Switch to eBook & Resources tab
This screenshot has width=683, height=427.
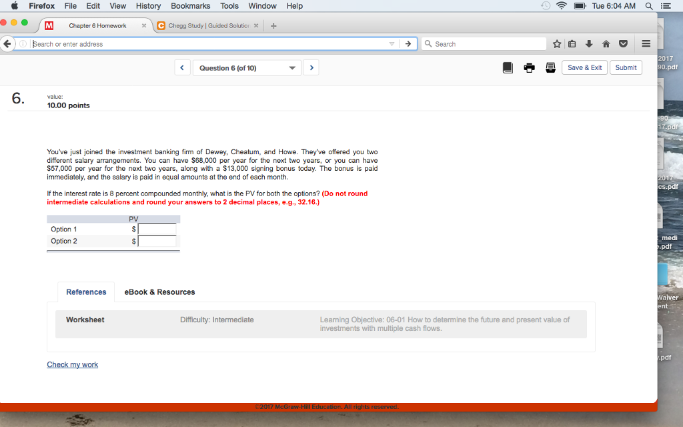point(160,292)
